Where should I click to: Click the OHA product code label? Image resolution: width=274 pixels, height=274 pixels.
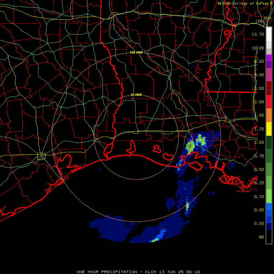click(x=267, y=18)
